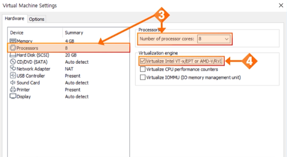Click Present summary for Printer
The width and height of the screenshot is (287, 157).
[72, 89]
